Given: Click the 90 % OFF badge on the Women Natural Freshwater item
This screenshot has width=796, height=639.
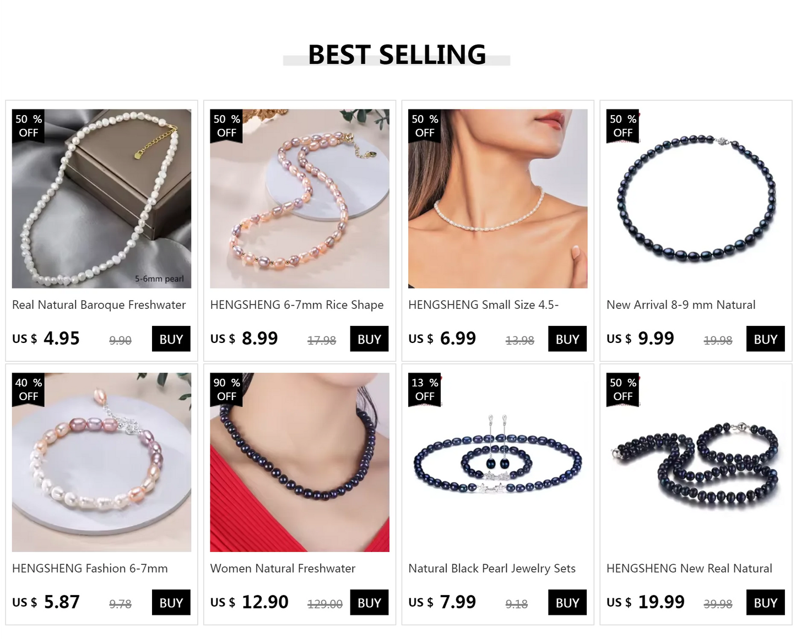Looking at the screenshot, I should tap(226, 390).
